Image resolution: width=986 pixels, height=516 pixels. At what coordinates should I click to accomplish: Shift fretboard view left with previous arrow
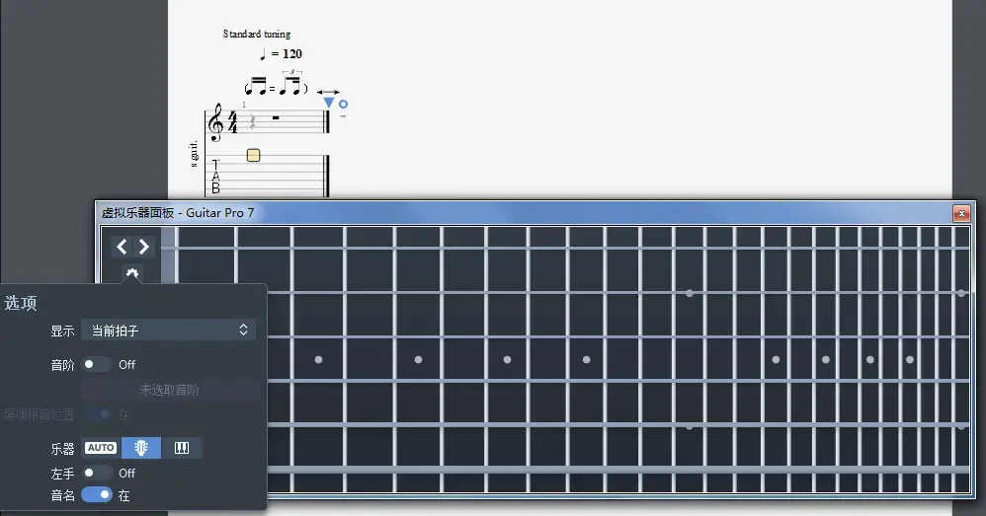point(122,247)
